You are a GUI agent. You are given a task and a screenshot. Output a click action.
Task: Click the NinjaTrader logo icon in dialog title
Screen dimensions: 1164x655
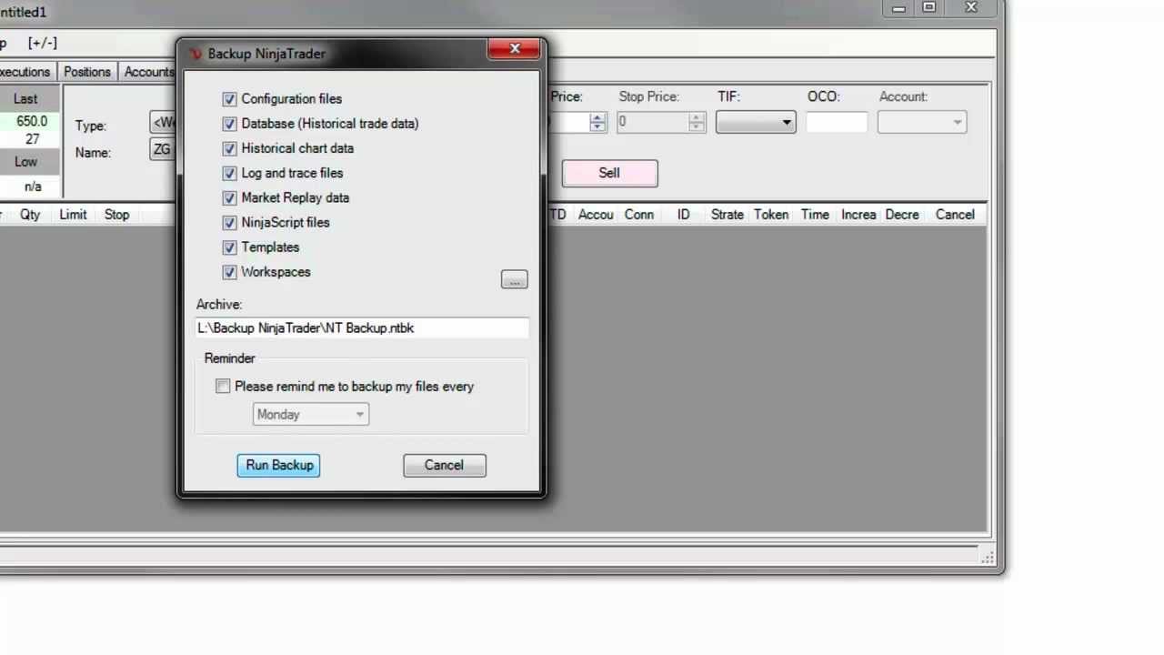pyautogui.click(x=195, y=54)
